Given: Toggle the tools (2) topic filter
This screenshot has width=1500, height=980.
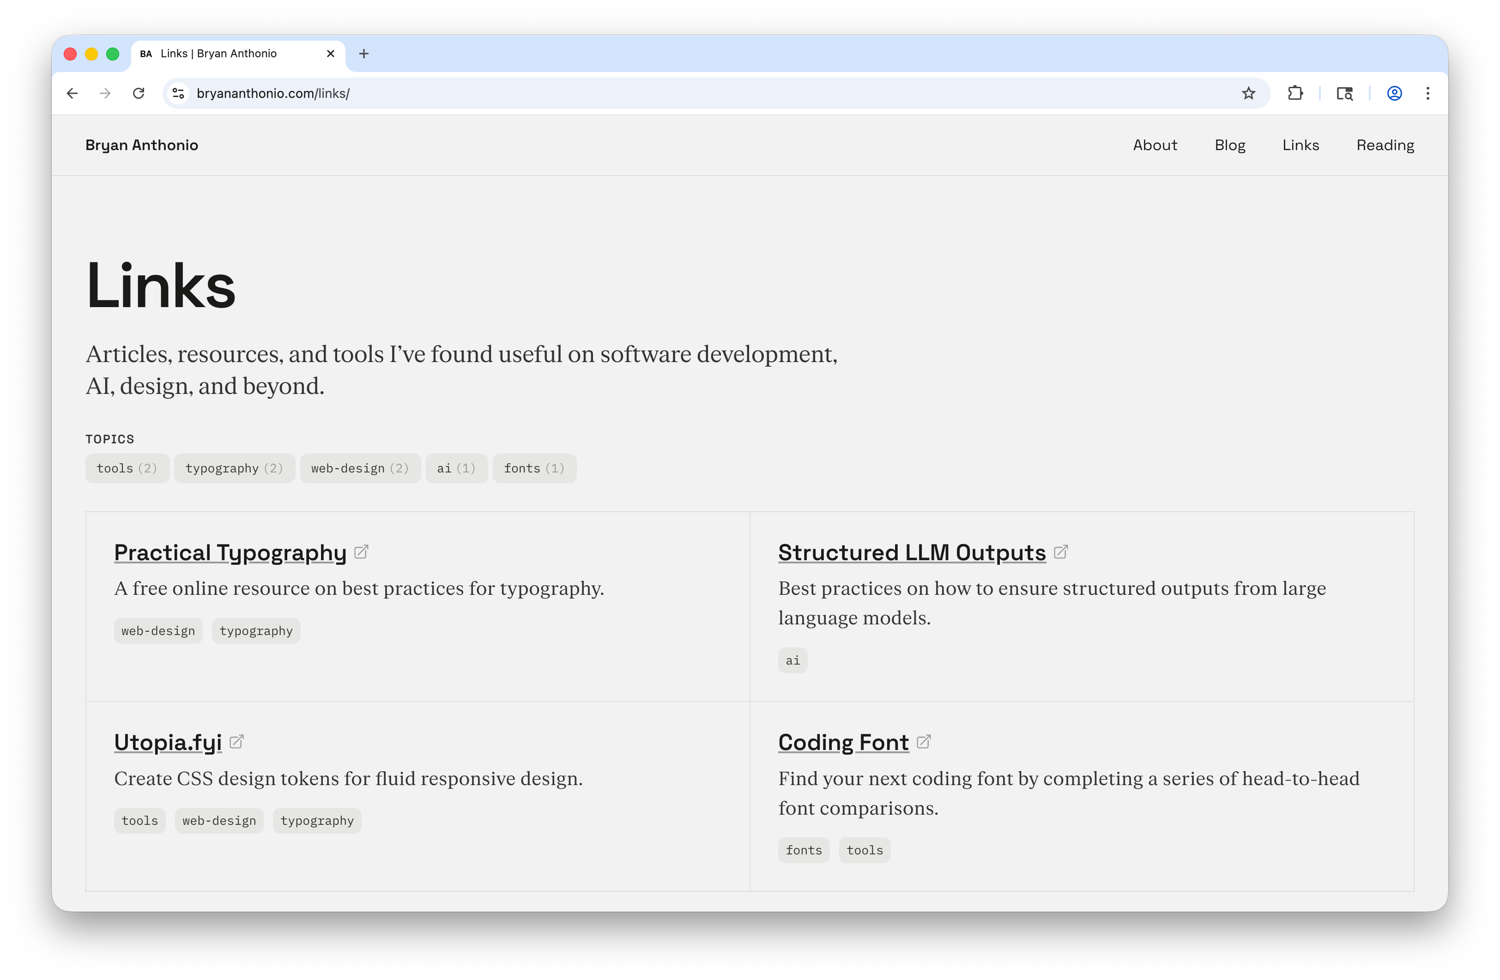Looking at the screenshot, I should pos(127,468).
